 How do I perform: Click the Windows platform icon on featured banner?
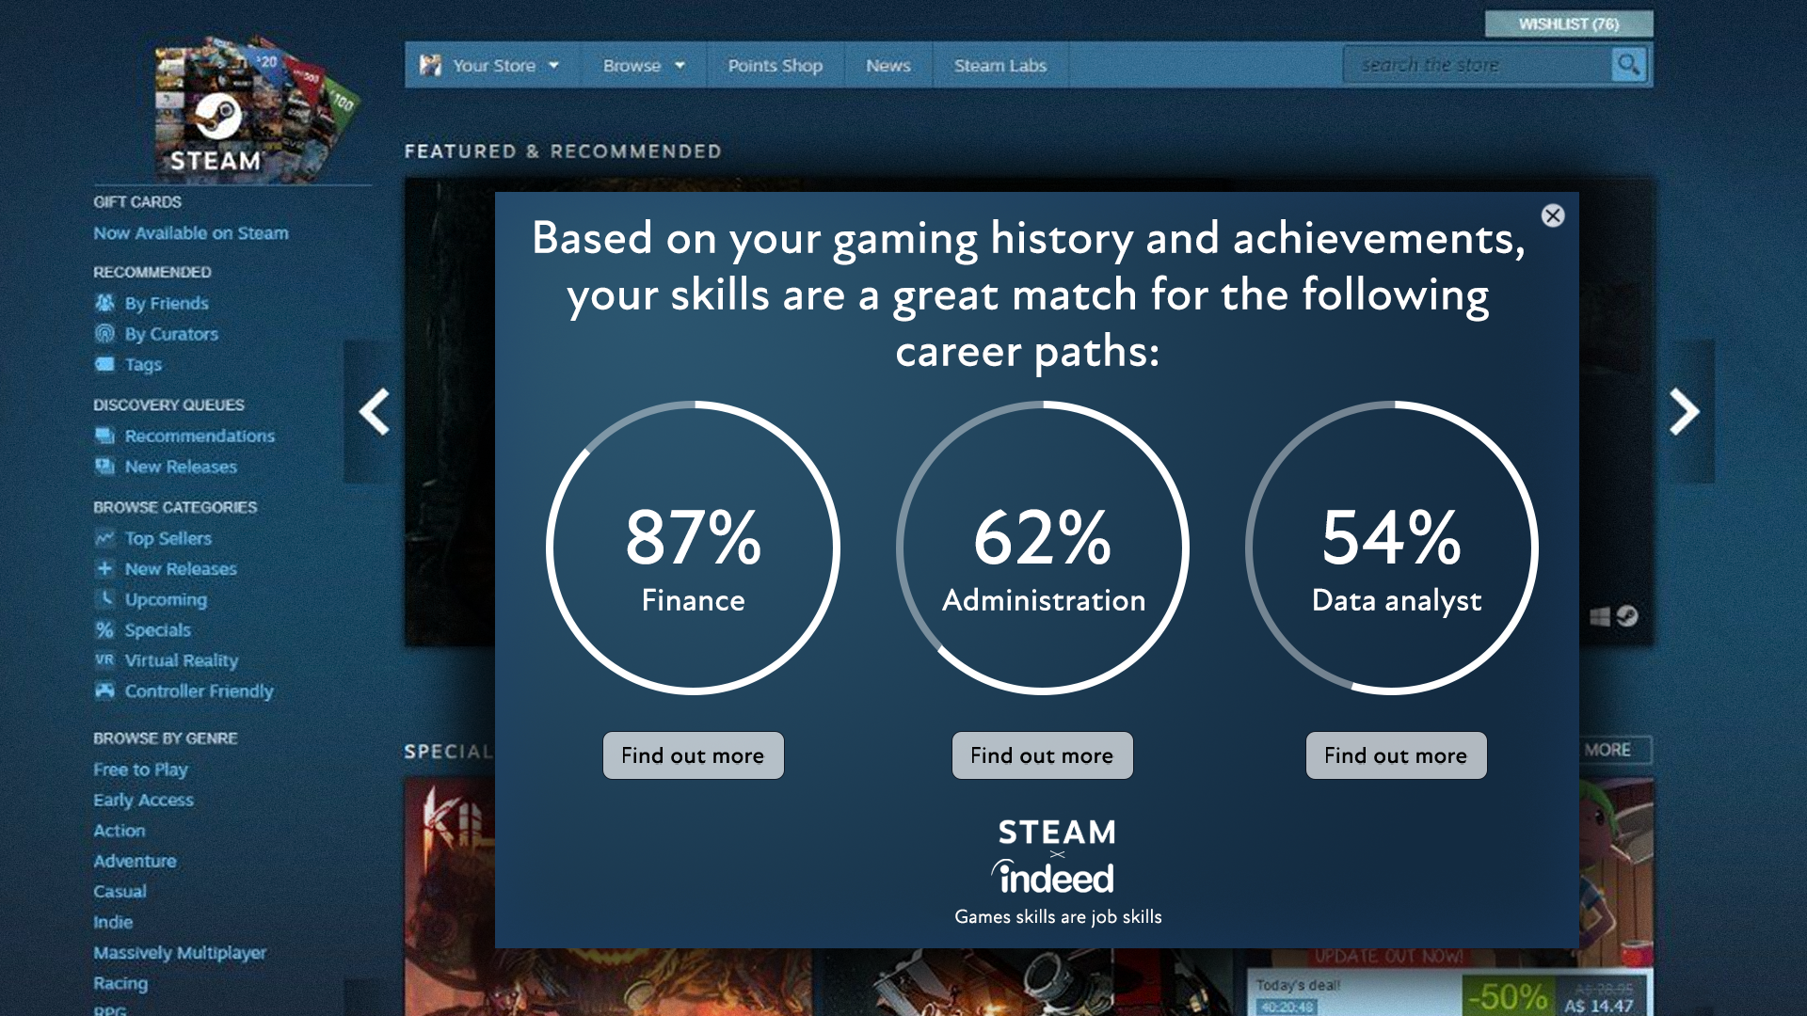pos(1599,617)
